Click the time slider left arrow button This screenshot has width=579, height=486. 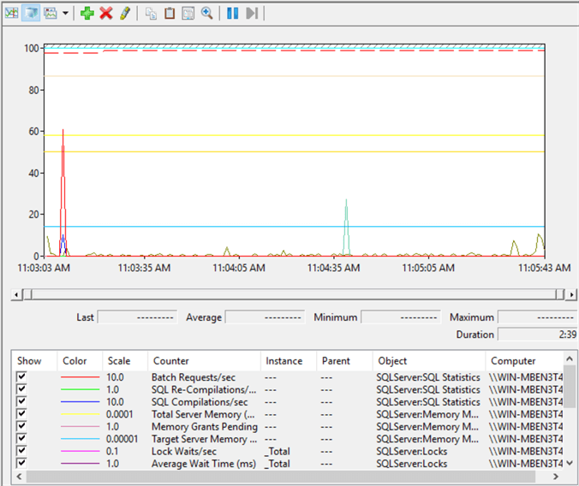[x=16, y=294]
